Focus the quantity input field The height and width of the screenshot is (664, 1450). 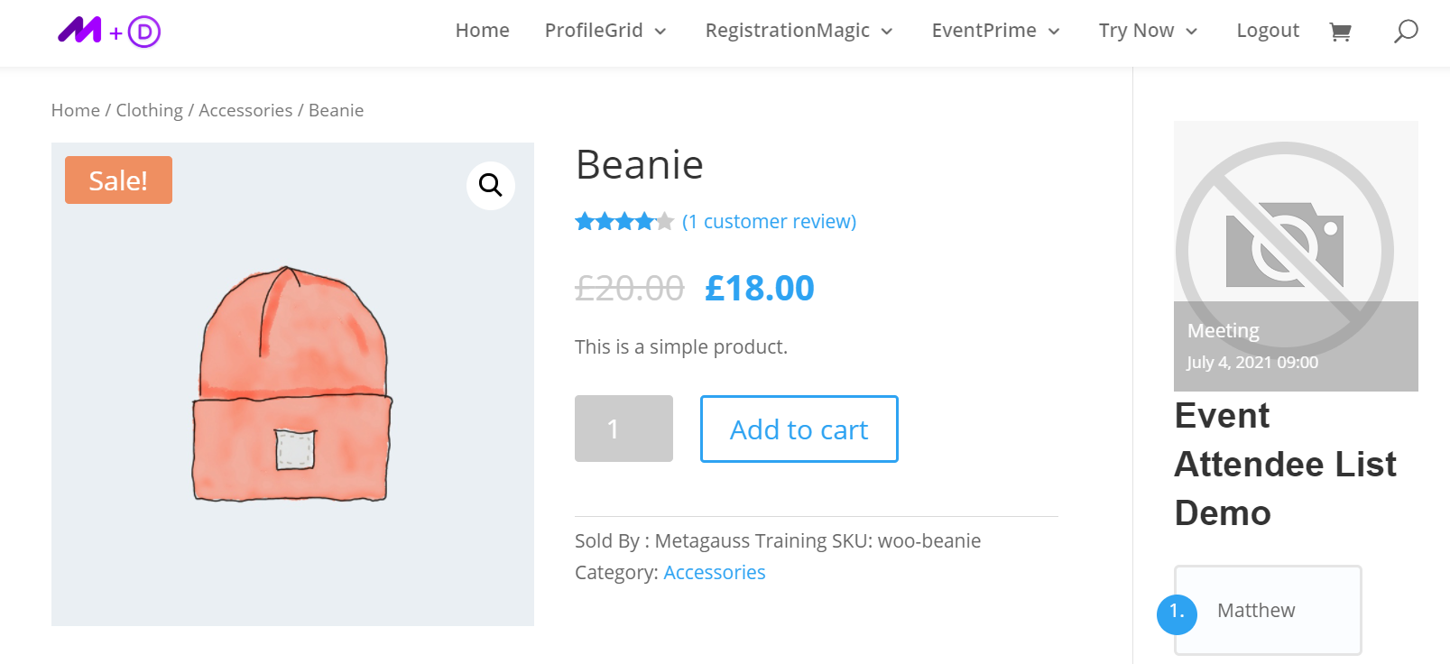(623, 429)
